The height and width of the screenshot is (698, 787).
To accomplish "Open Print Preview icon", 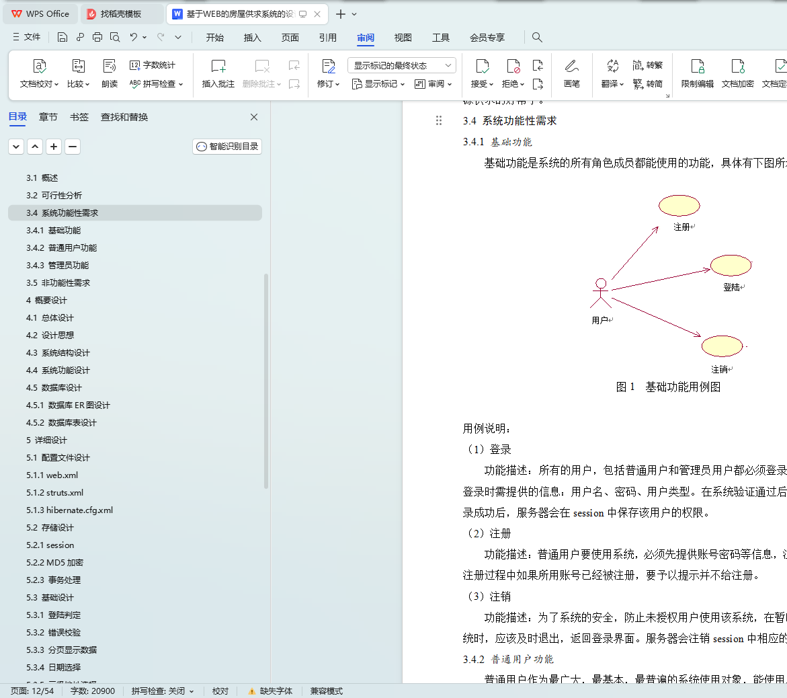I will pyautogui.click(x=115, y=37).
